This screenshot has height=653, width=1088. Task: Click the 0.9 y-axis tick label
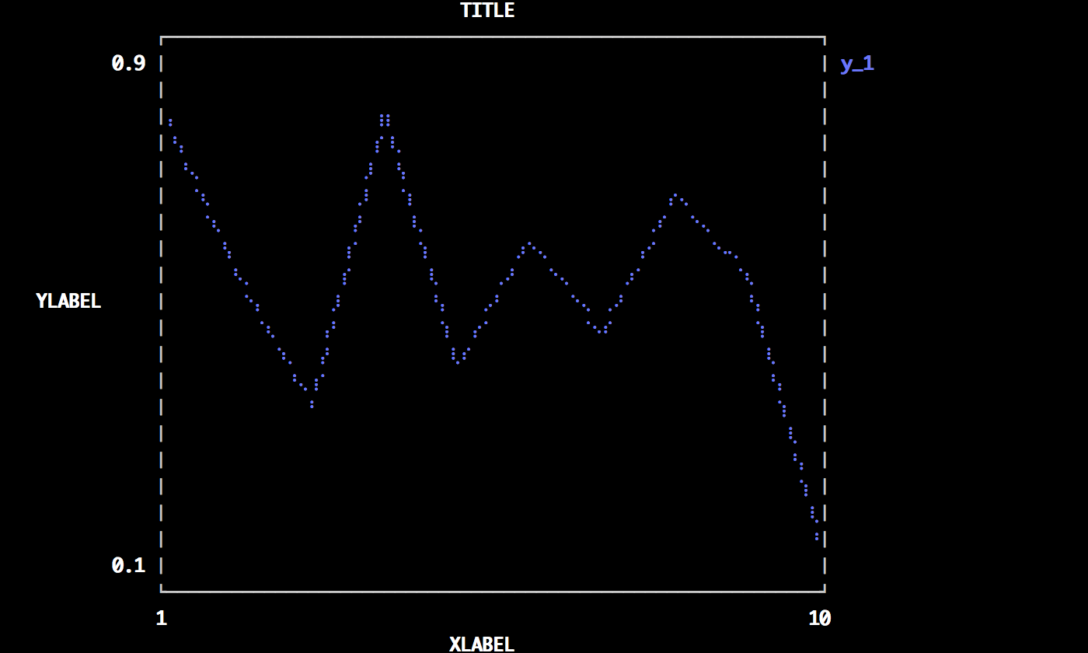tap(129, 64)
